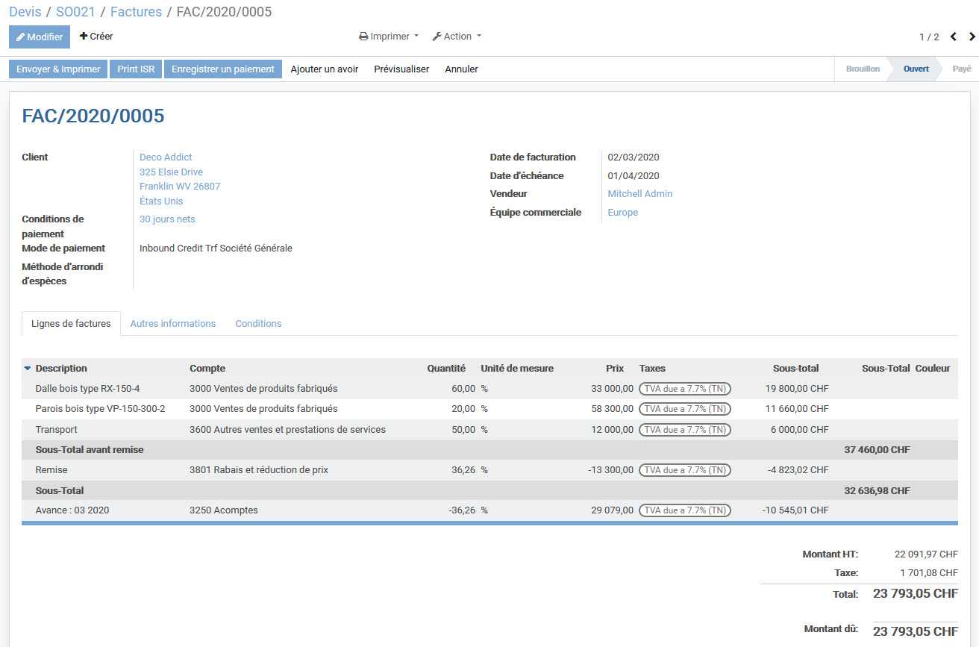
Task: Go to the next record arrow
Action: click(x=972, y=37)
